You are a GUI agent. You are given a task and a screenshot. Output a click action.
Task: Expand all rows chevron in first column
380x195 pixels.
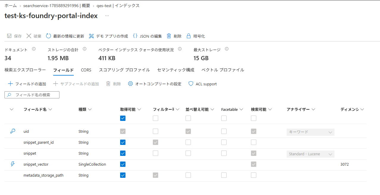pos(12,109)
